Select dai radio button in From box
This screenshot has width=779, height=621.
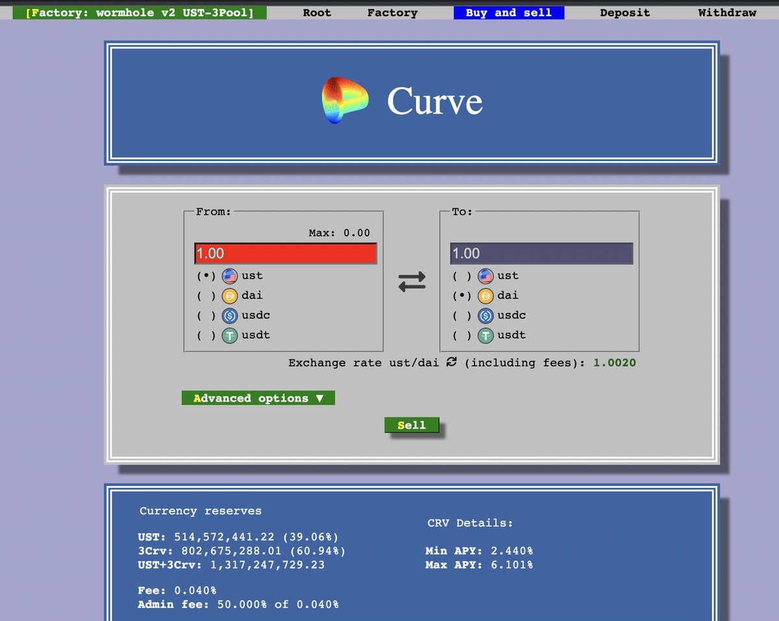[x=206, y=296]
